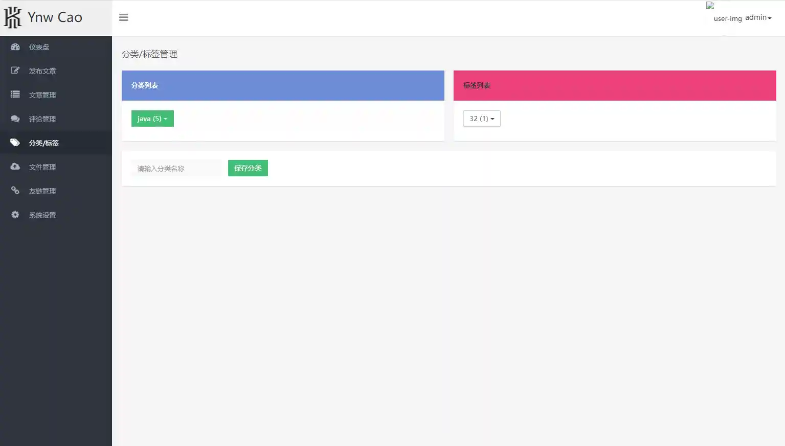Viewport: 785px width, 446px height.
Task: Focus the category name input field
Action: pyautogui.click(x=176, y=168)
